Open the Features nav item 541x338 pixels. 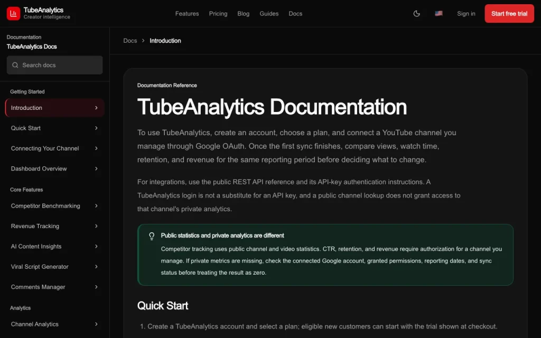pos(187,13)
